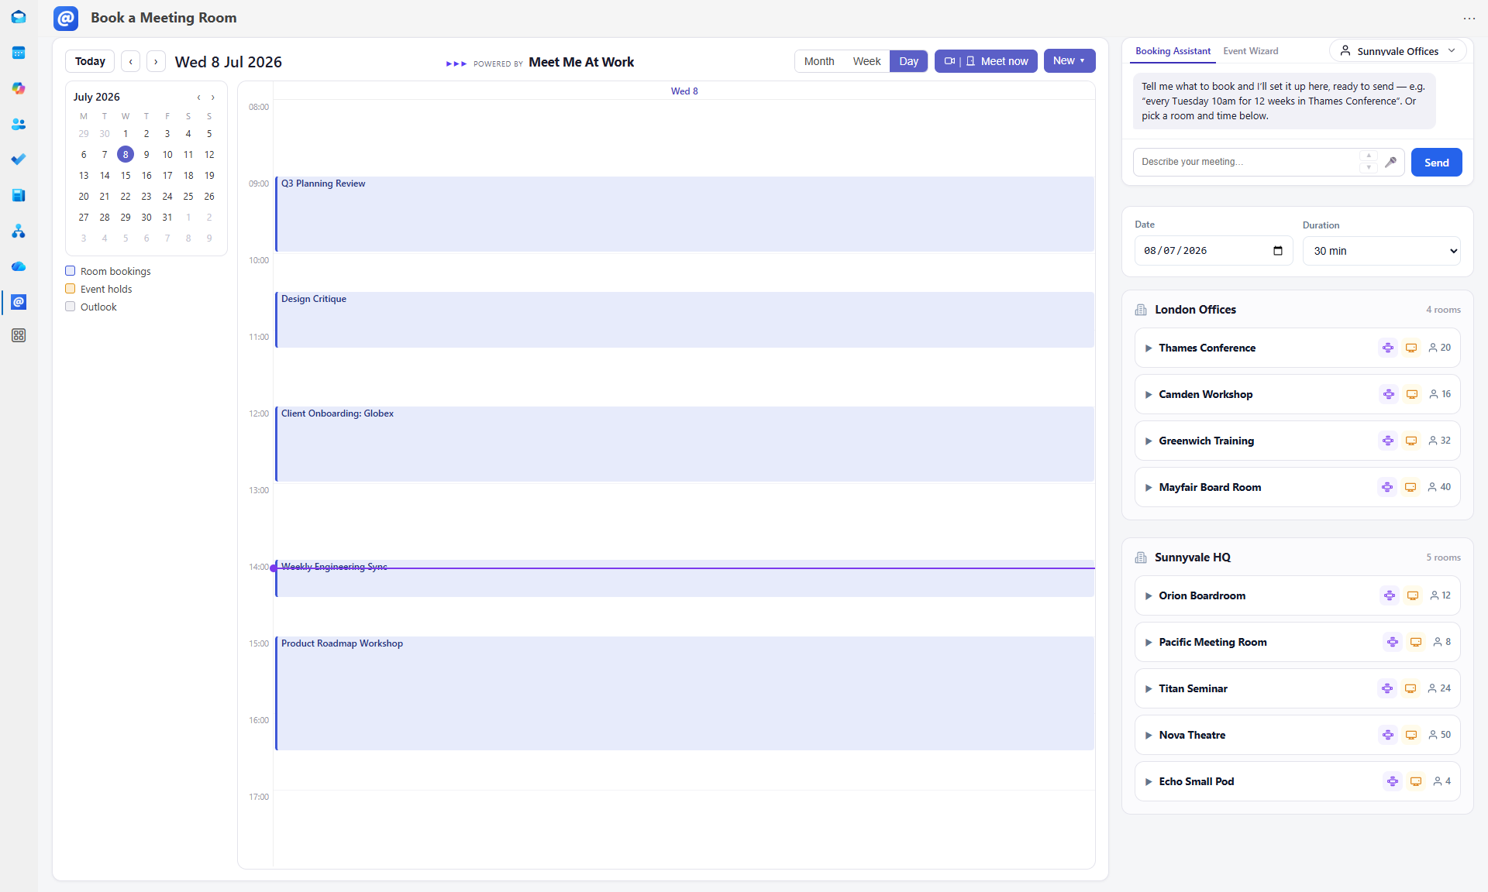
Task: Open the three-dot more options menu
Action: pos(1469,18)
